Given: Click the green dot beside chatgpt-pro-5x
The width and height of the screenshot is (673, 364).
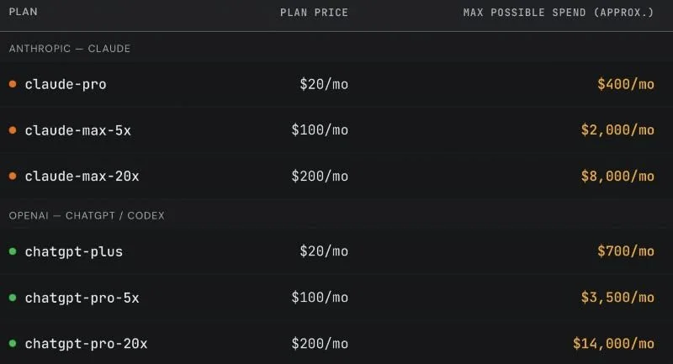Looking at the screenshot, I should pyautogui.click(x=13, y=297).
